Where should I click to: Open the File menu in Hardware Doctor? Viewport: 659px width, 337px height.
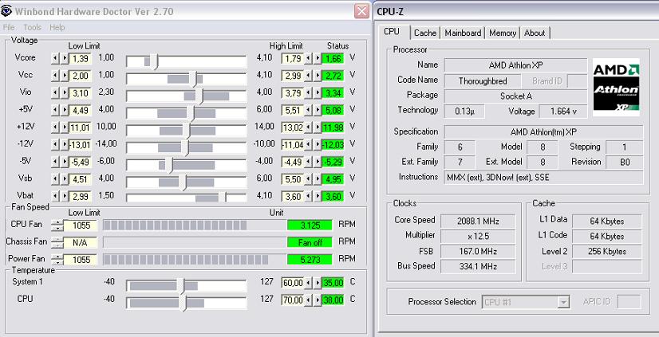(9, 27)
